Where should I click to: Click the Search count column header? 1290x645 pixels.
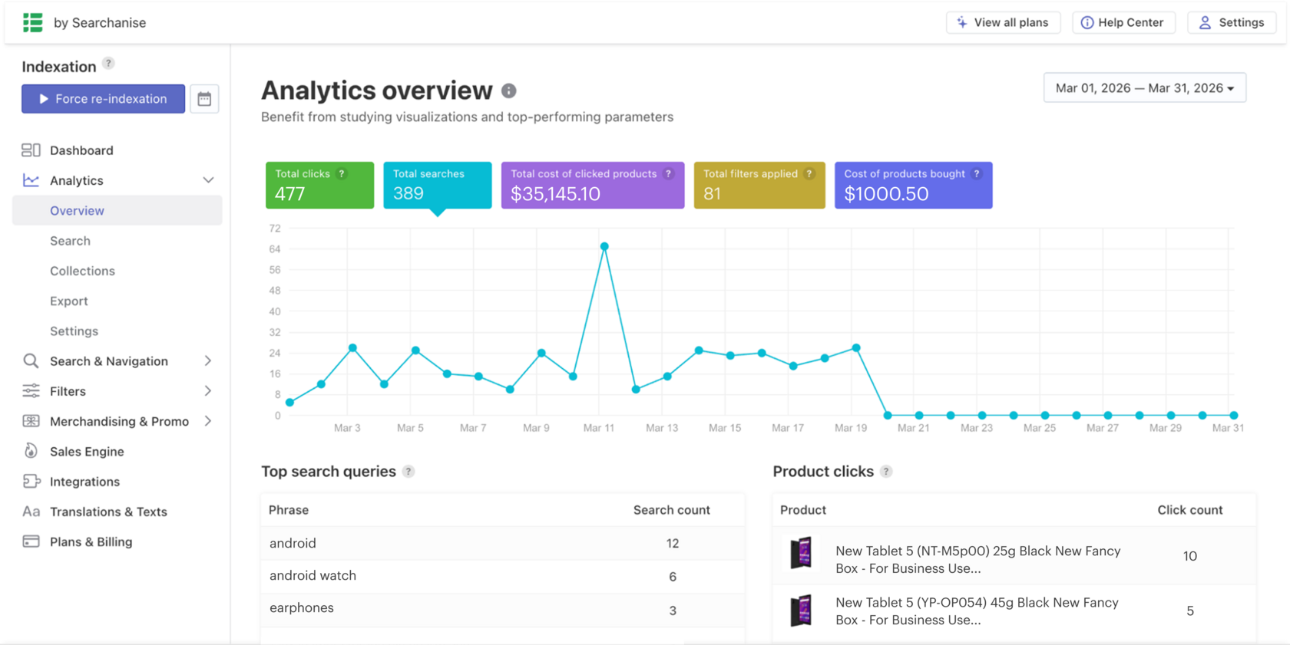[671, 510]
